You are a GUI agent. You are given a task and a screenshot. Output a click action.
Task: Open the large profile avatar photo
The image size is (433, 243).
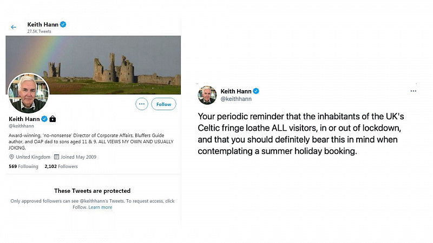pyautogui.click(x=29, y=93)
